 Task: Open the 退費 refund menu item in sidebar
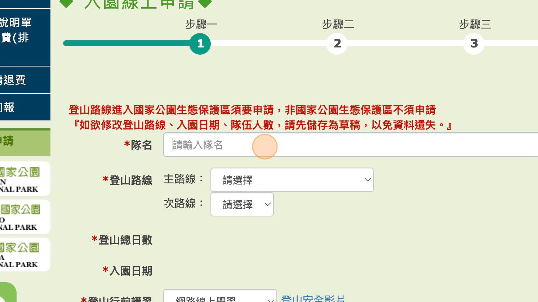pos(25,80)
